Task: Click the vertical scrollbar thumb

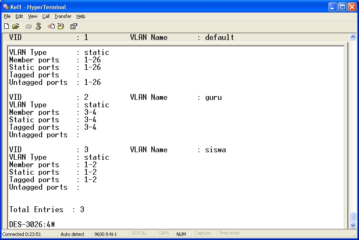Action: (x=353, y=216)
